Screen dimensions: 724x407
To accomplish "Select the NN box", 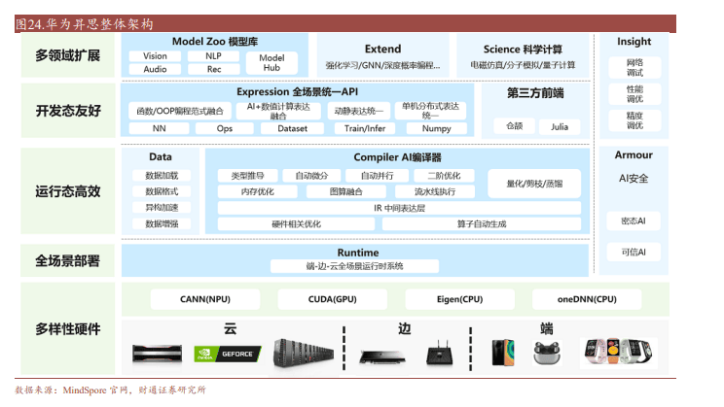I will 159,128.
